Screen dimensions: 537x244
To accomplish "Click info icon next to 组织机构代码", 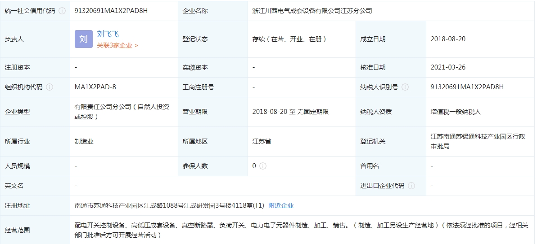I will click(50, 87).
